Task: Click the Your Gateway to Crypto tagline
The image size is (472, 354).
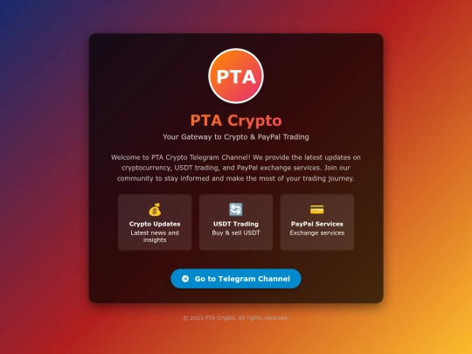Action: click(x=236, y=137)
